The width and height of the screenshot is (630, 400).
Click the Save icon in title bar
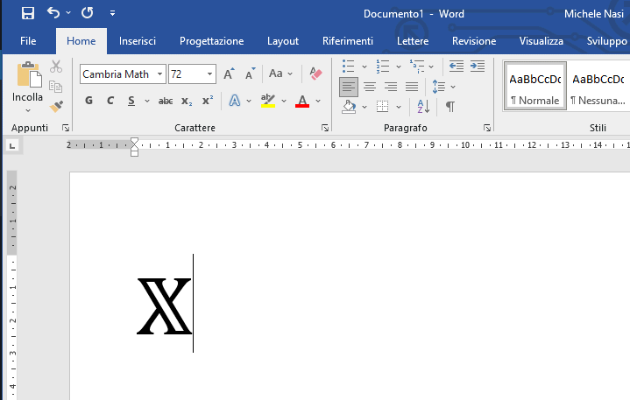click(27, 13)
